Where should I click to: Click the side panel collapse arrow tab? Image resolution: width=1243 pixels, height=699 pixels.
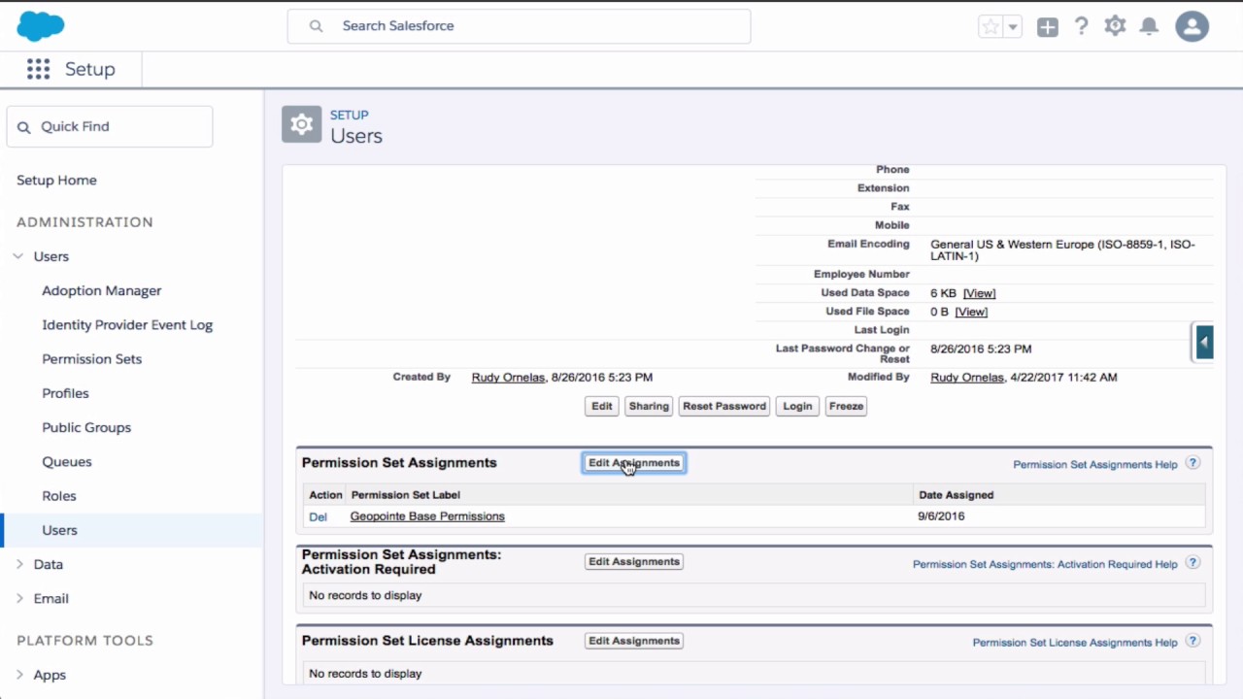[1204, 342]
